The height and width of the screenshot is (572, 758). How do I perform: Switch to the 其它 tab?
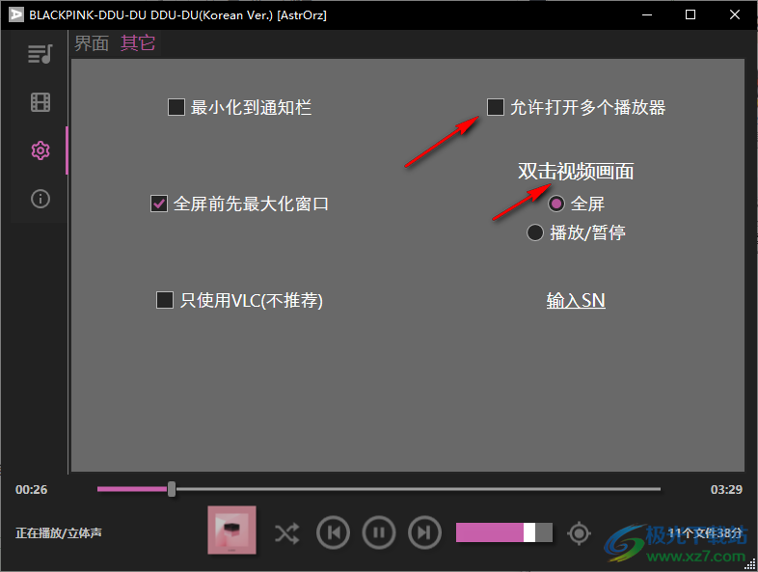[x=138, y=43]
